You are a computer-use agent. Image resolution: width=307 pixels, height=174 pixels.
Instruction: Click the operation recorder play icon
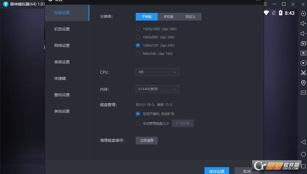pos(303,63)
